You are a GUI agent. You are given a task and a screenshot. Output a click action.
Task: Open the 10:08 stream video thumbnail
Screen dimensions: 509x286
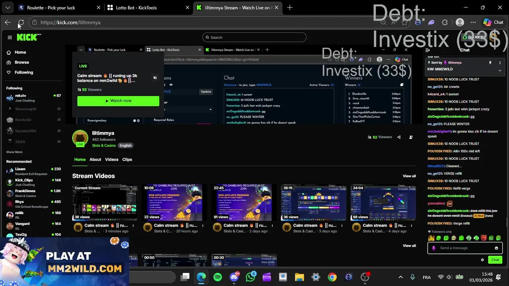[x=175, y=202]
